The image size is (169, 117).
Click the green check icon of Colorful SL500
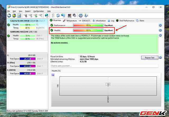[9, 25]
